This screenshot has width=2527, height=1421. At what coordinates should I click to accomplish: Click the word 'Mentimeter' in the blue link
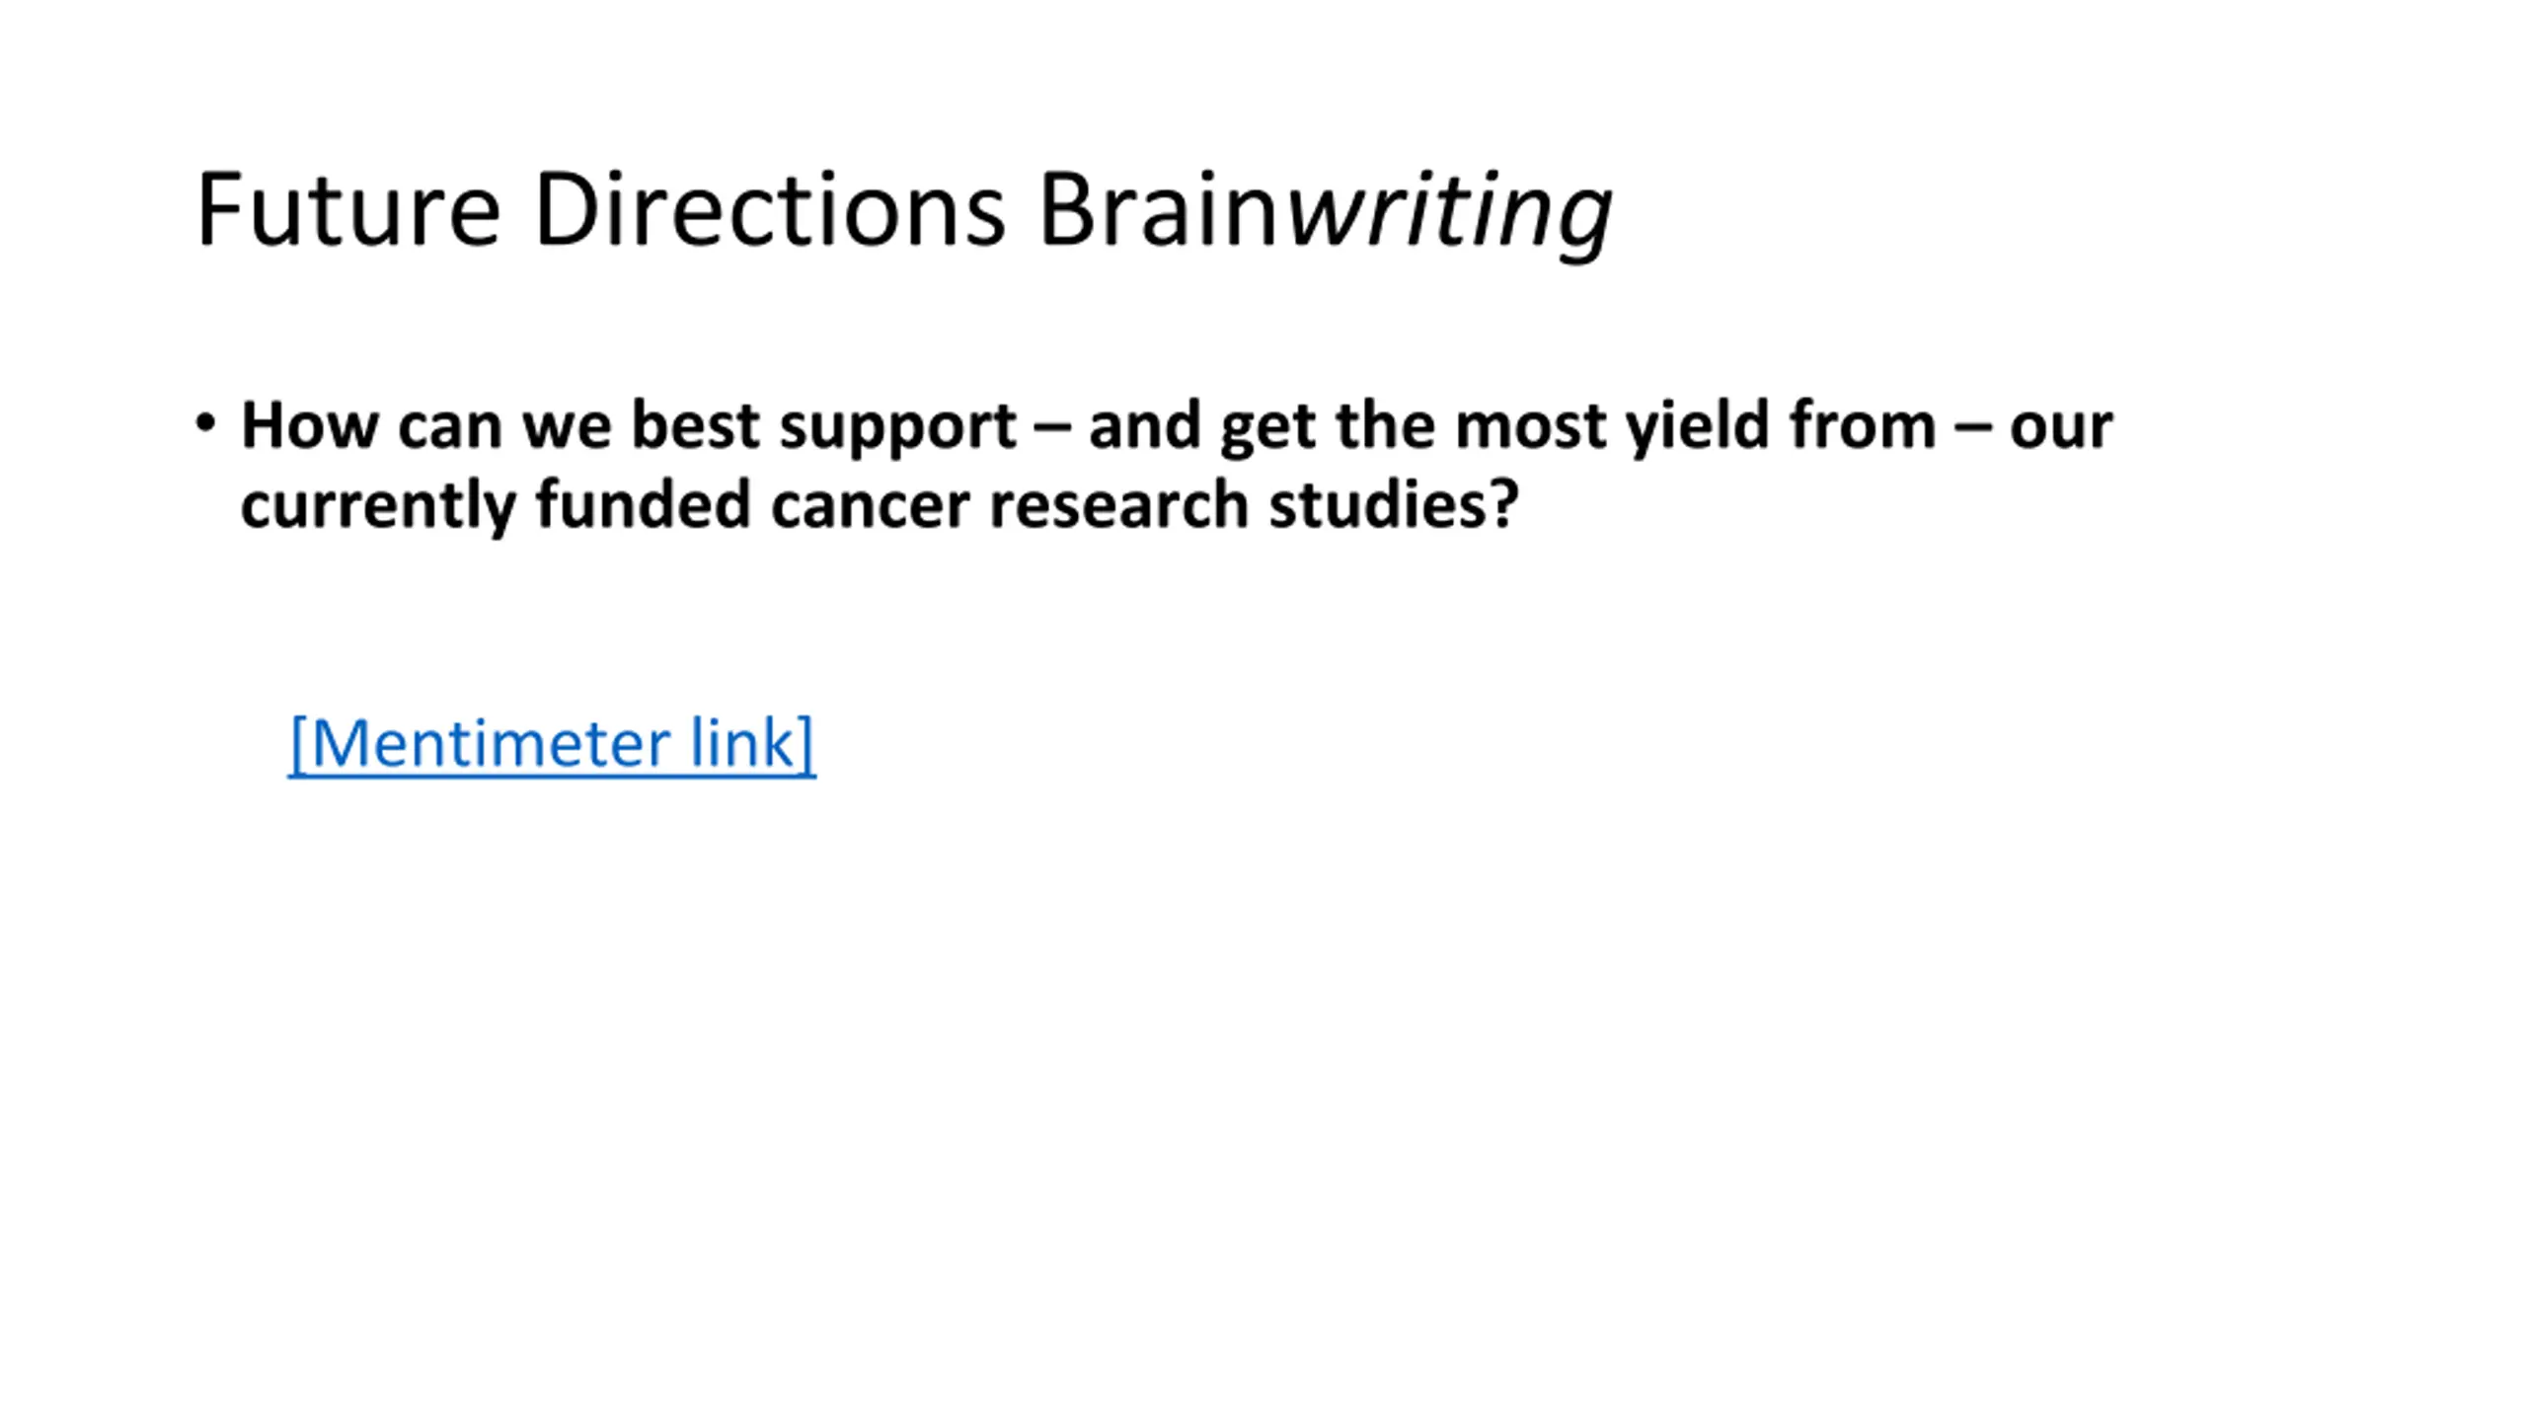point(481,743)
